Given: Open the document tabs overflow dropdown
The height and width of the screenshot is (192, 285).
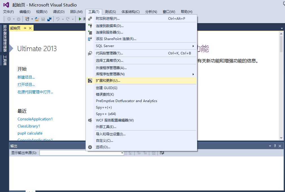Looking at the screenshot, I should [282, 28].
